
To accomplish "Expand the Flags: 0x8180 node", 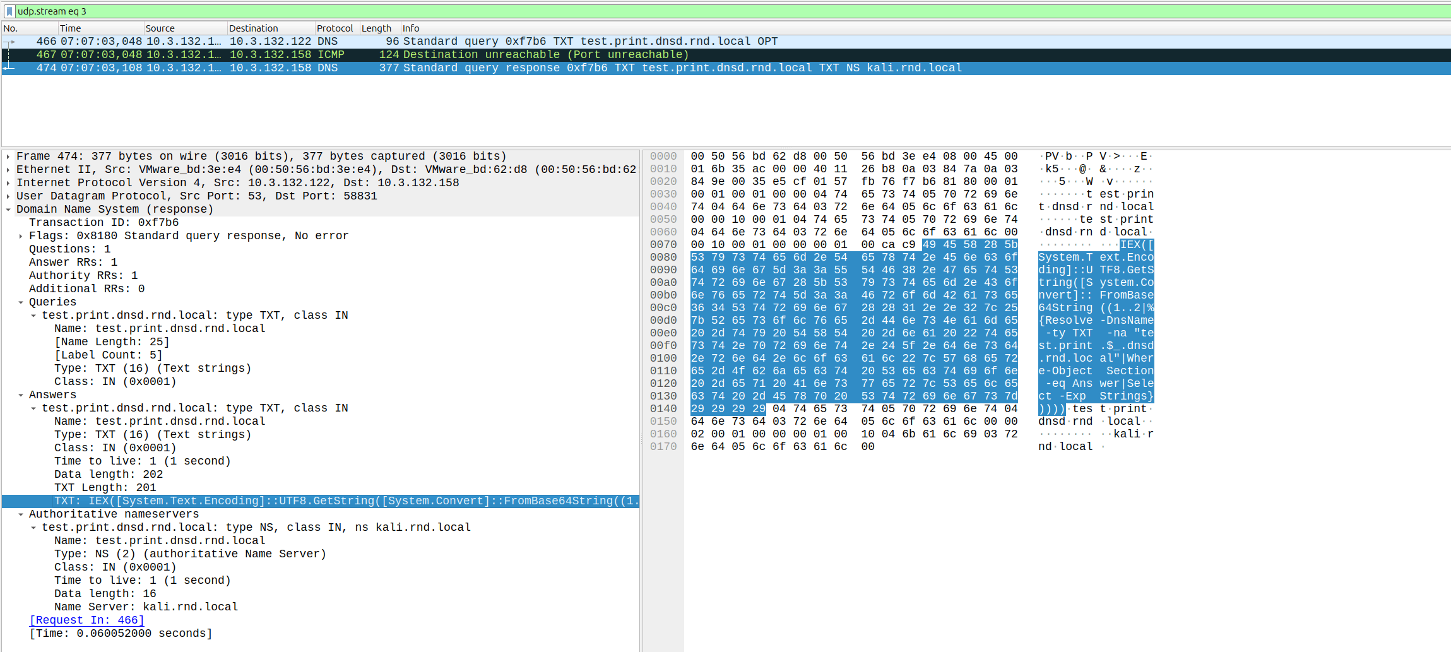I will point(21,236).
